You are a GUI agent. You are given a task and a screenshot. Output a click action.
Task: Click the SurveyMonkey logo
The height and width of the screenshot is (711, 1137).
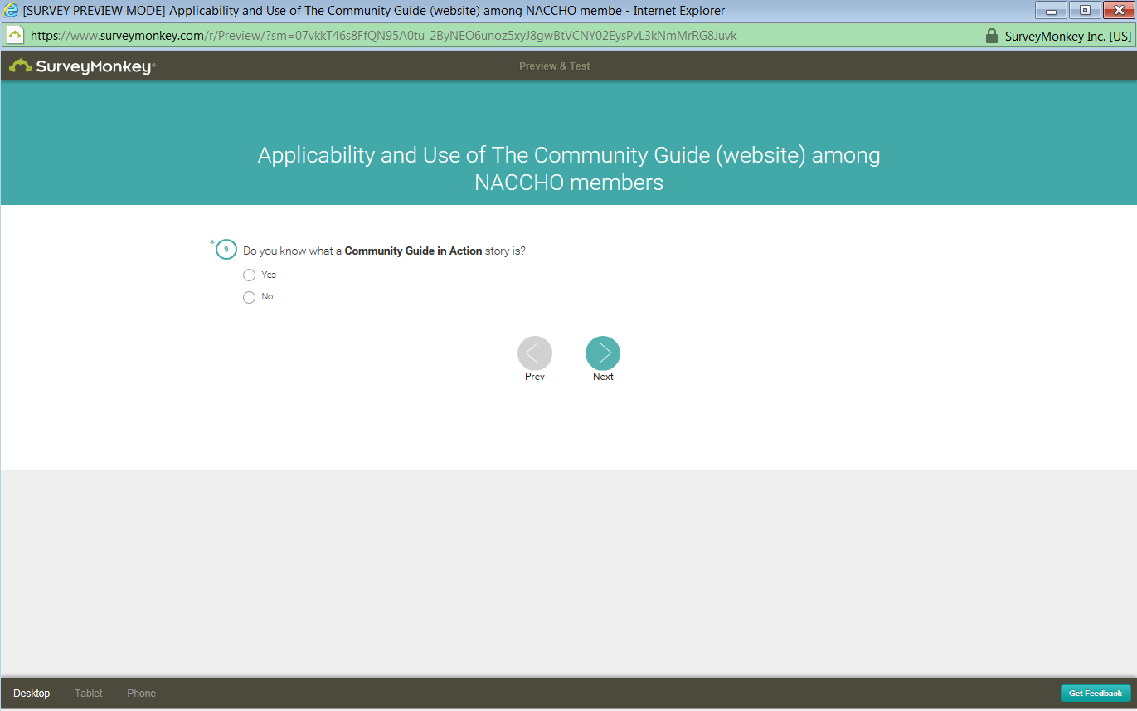tap(82, 66)
